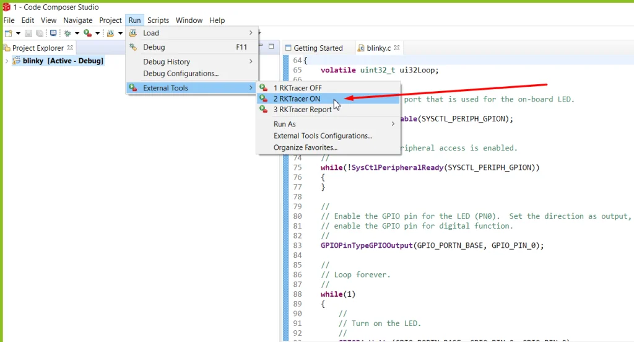Viewport: 634px width, 342px height.
Task: Click the Code Composer Studio title bar logo
Action: point(6,7)
